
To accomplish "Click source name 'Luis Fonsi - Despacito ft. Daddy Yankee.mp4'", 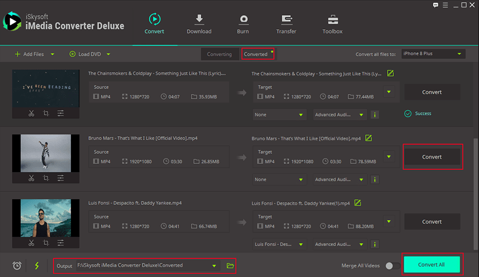I will tap(135, 203).
